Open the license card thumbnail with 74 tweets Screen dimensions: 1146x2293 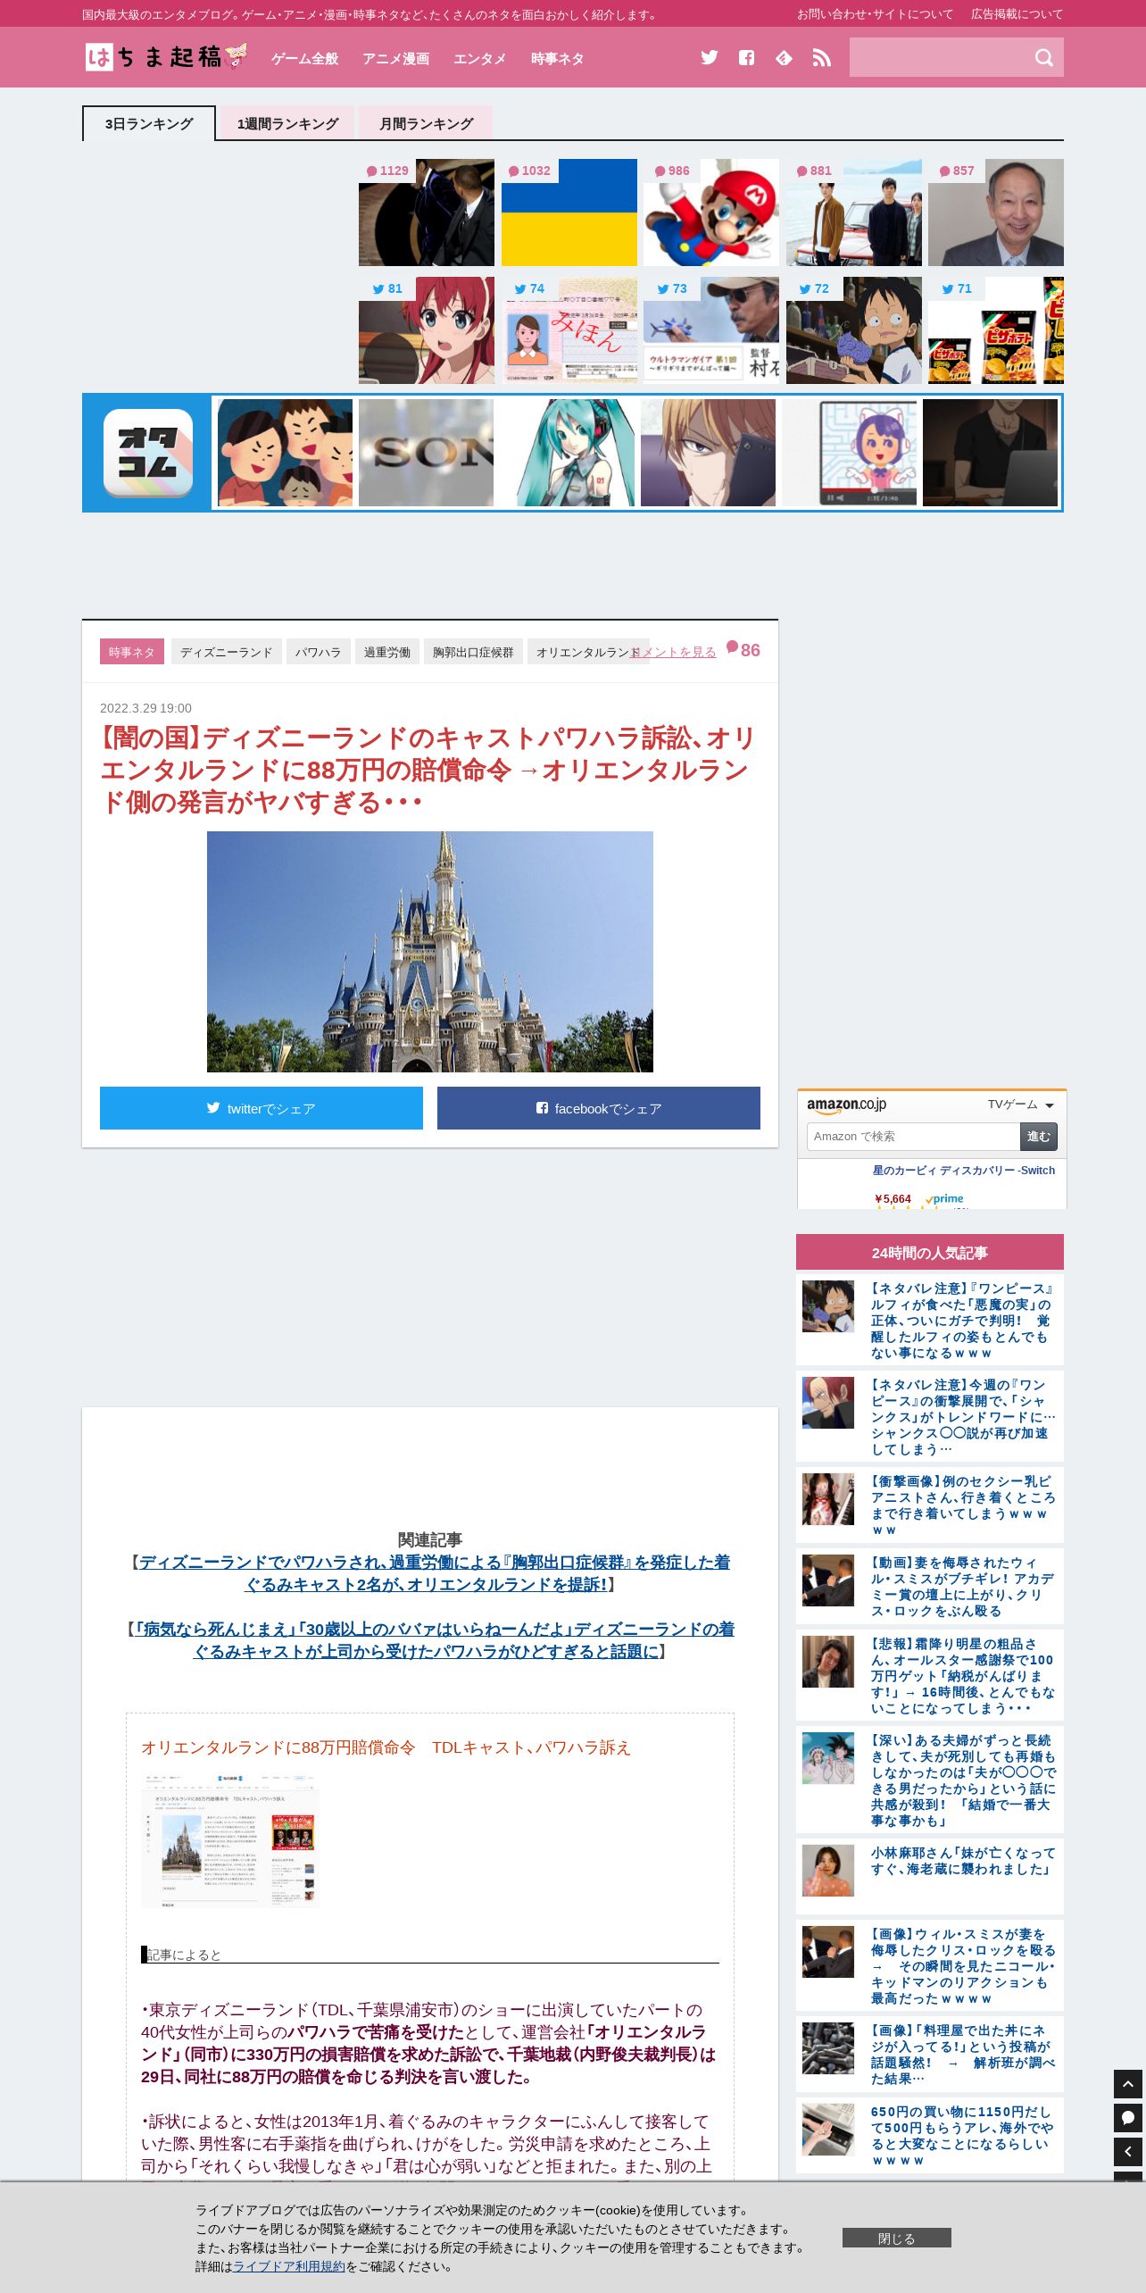click(569, 330)
